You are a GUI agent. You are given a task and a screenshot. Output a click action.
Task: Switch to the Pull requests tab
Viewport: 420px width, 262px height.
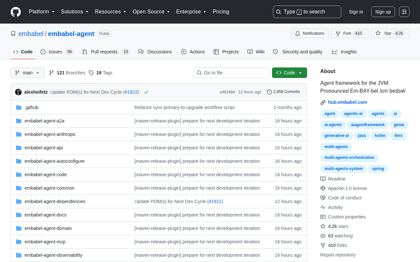click(x=106, y=52)
